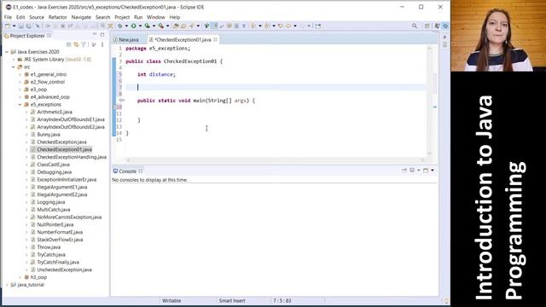The height and width of the screenshot is (307, 546).
Task: Click the Pin Console icon
Action: (x=404, y=171)
